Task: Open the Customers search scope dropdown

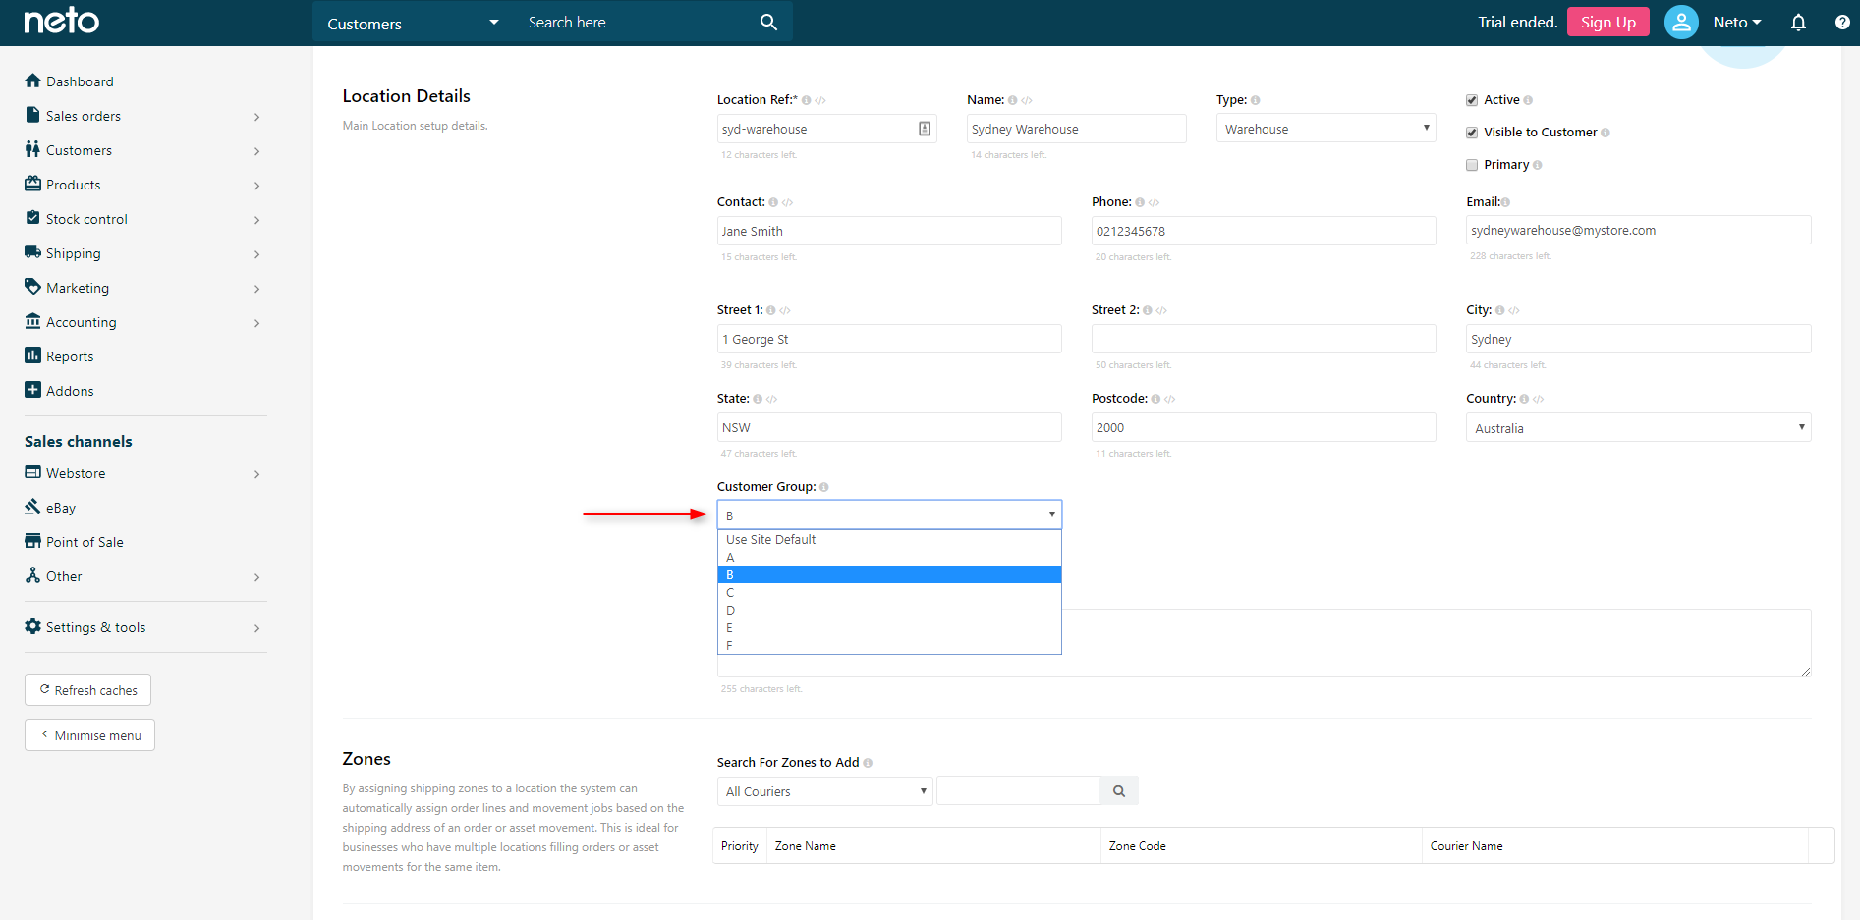Action: [413, 23]
